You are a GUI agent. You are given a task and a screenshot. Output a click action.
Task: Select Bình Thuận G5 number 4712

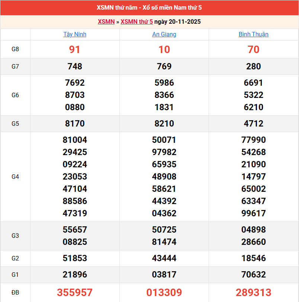pyautogui.click(x=253, y=124)
